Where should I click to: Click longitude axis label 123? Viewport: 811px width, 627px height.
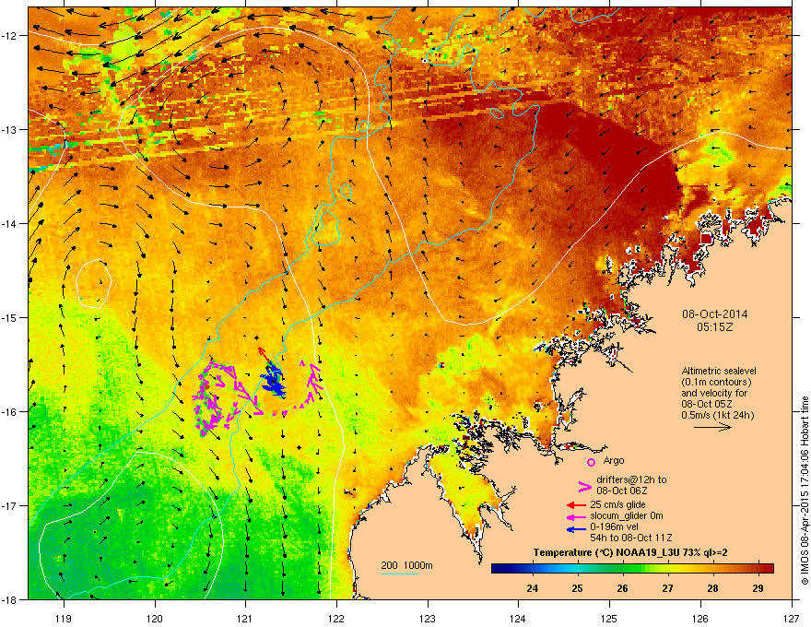click(428, 618)
